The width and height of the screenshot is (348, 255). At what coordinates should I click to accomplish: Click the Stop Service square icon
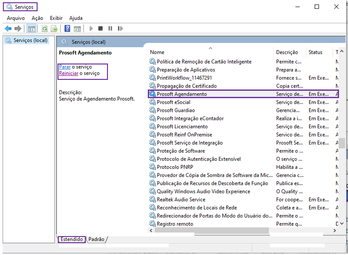pyautogui.click(x=100, y=28)
